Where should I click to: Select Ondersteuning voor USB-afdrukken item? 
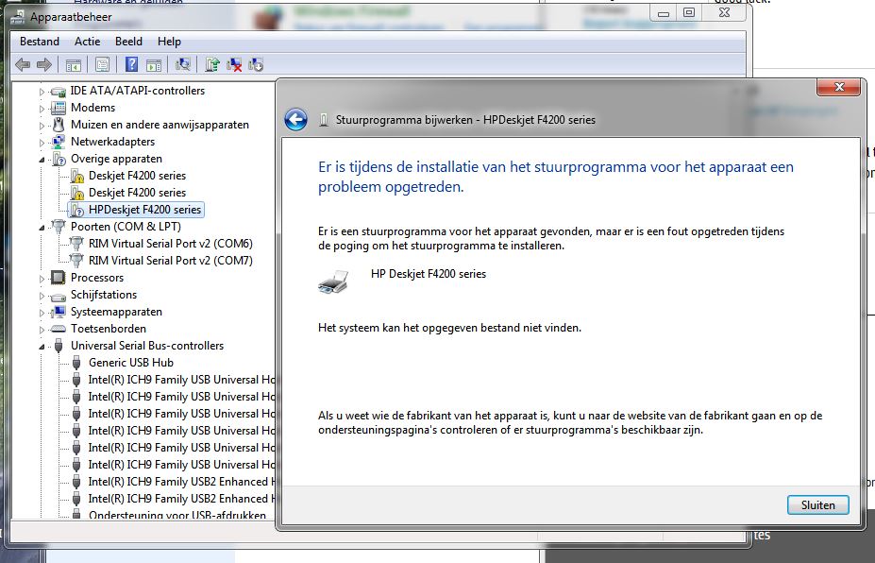tap(177, 515)
